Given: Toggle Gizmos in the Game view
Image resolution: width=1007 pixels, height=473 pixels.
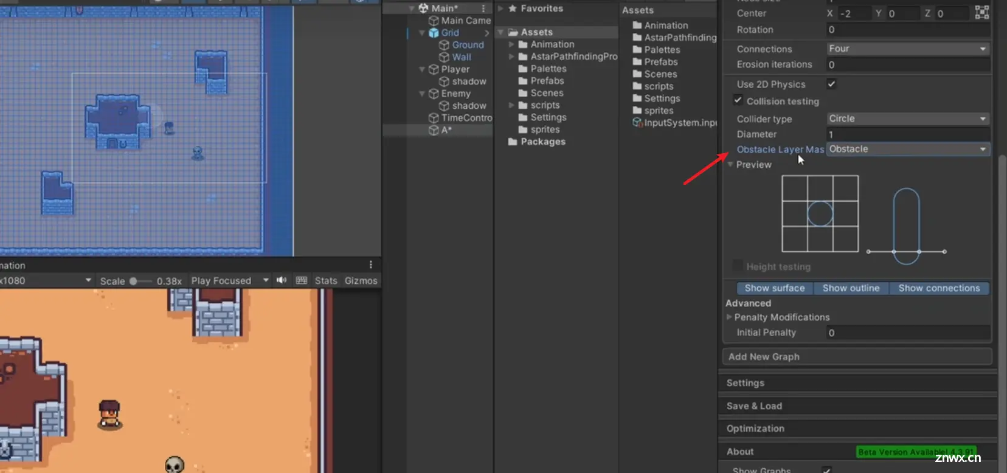Looking at the screenshot, I should tap(361, 280).
